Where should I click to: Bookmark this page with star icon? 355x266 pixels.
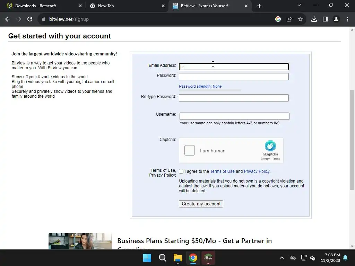click(x=300, y=19)
